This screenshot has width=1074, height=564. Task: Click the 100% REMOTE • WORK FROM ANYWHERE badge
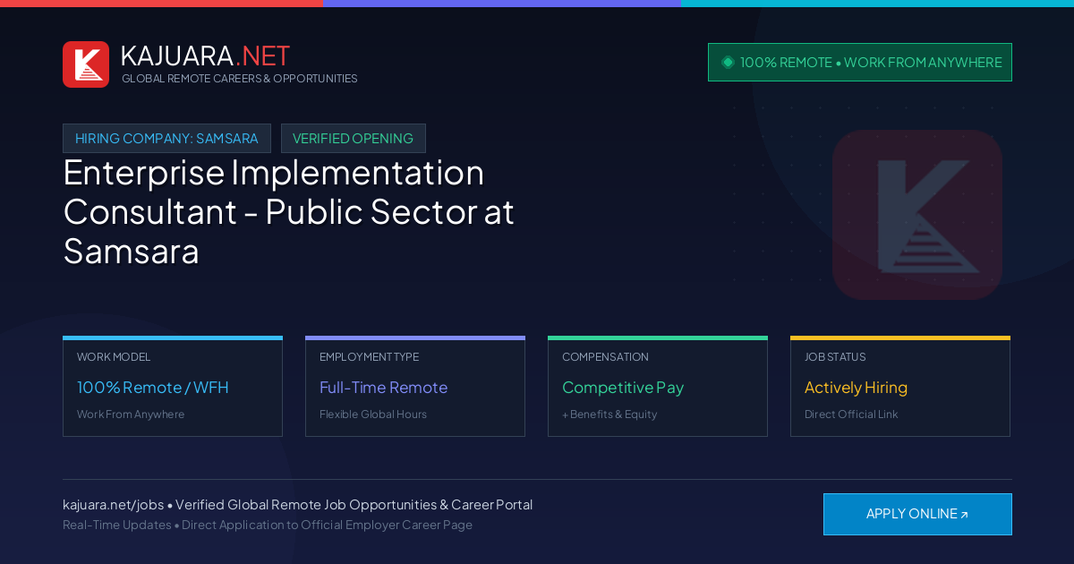click(x=860, y=63)
